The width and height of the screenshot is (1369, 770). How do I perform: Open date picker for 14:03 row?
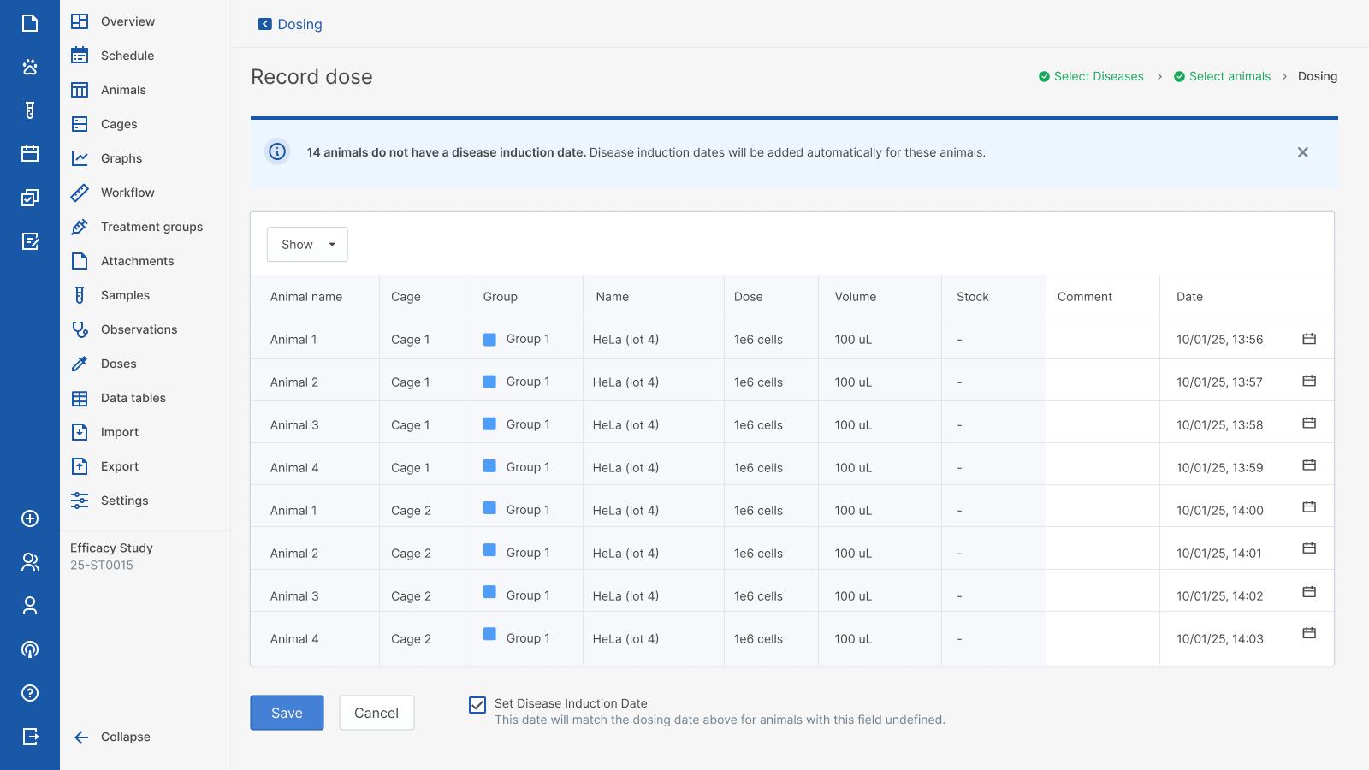(1309, 633)
